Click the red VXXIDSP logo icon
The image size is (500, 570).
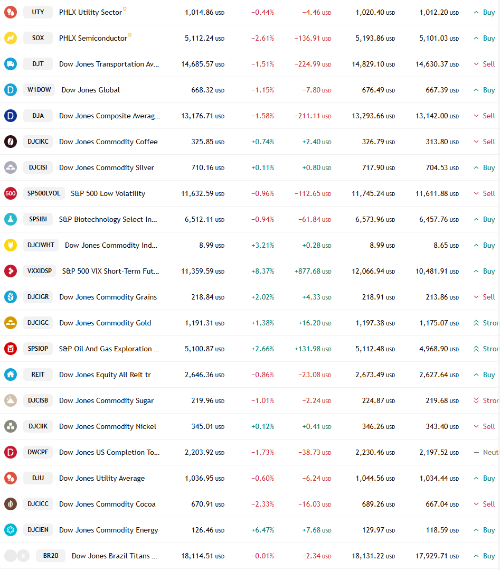tap(11, 271)
